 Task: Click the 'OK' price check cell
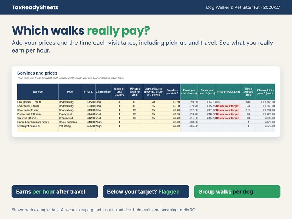(228, 102)
